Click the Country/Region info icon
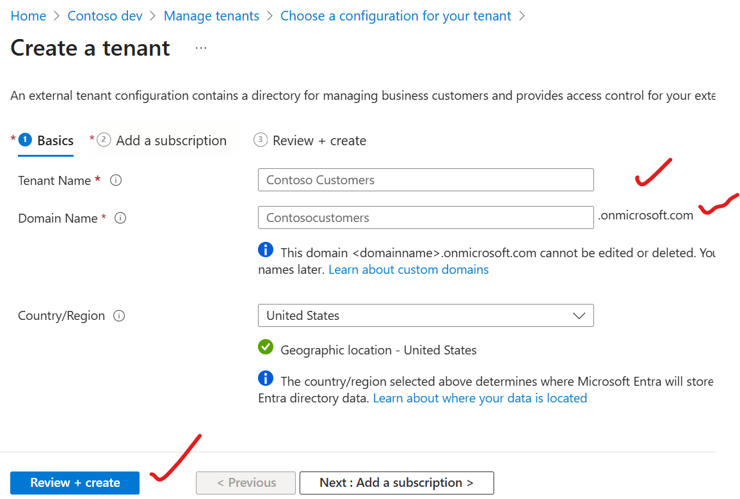 click(118, 315)
